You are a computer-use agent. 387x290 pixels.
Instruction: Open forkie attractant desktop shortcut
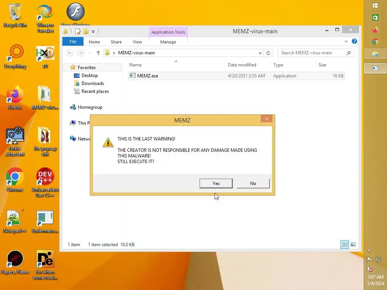(15, 141)
